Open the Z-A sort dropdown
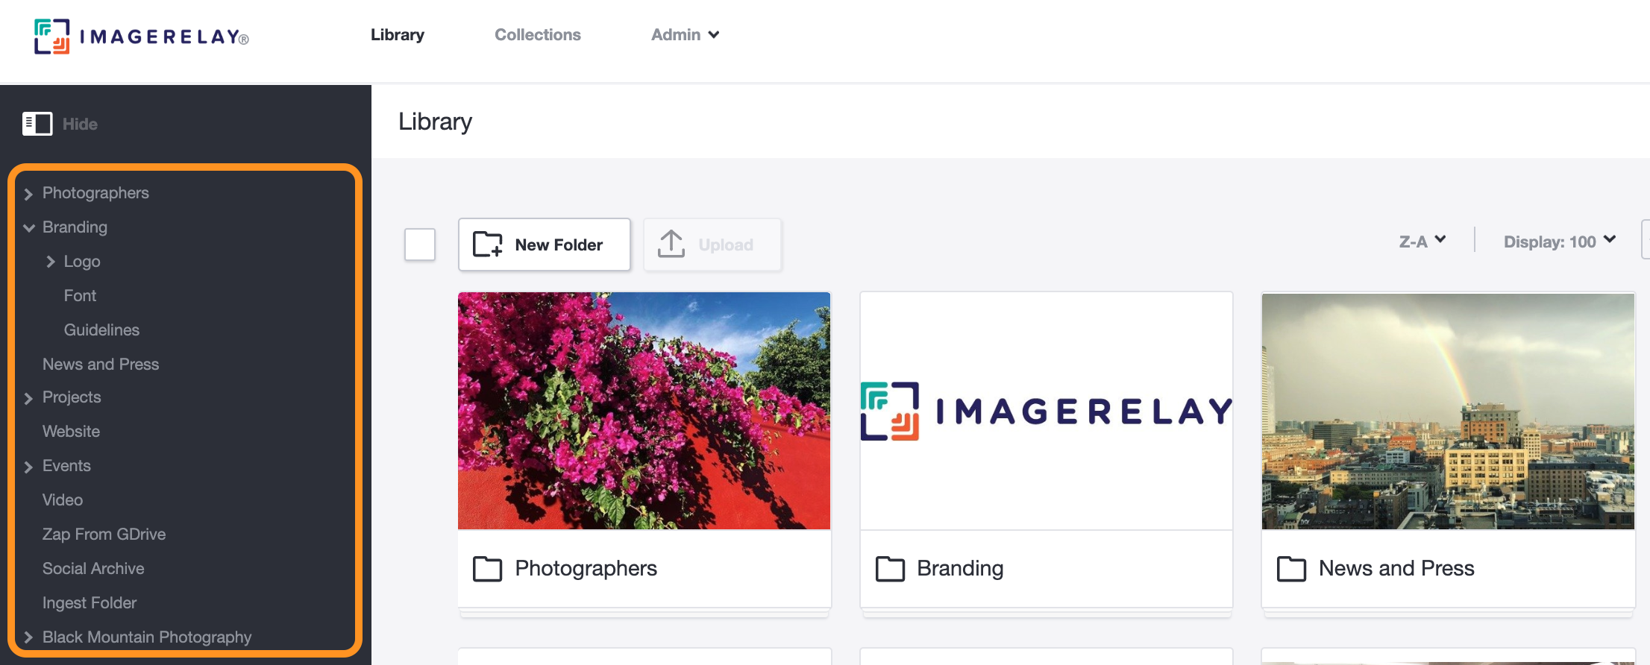The image size is (1650, 665). tap(1422, 242)
